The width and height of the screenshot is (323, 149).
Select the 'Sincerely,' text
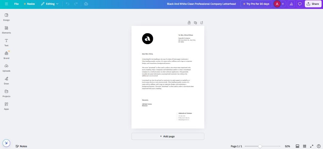coord(145,100)
